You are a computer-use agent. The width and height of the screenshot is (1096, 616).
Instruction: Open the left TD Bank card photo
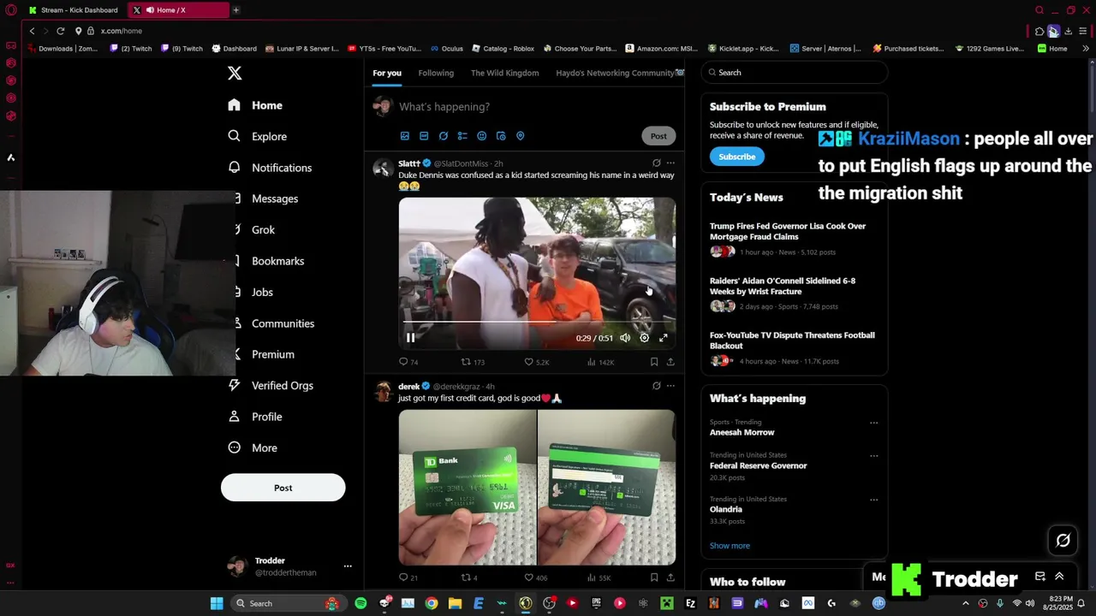click(x=468, y=488)
